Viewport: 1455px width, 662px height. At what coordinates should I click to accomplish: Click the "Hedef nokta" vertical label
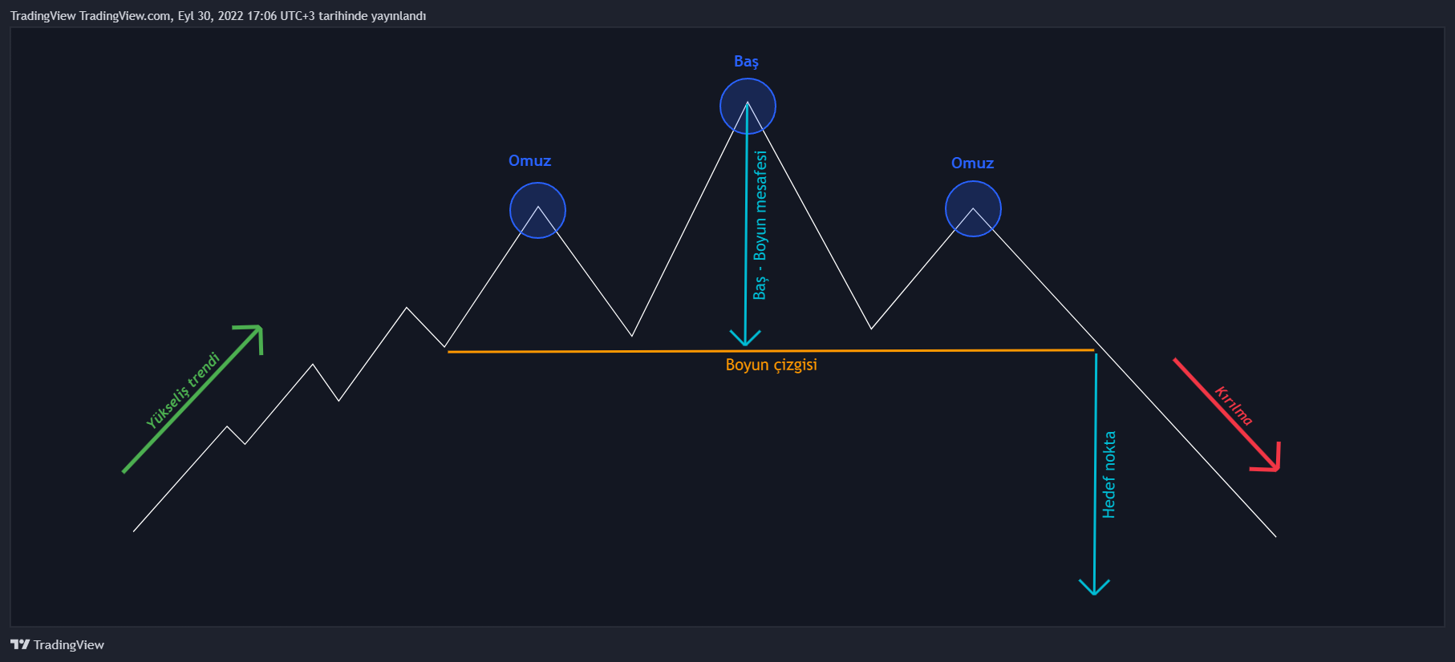coord(1108,474)
